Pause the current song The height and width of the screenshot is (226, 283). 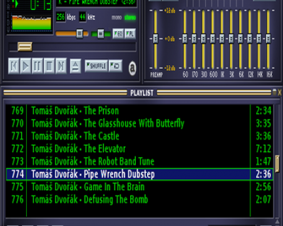click(38, 66)
